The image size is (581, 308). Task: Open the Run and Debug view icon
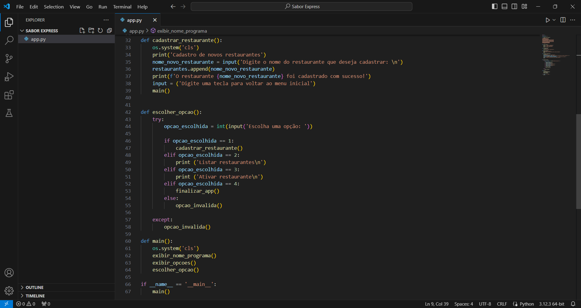(x=9, y=77)
